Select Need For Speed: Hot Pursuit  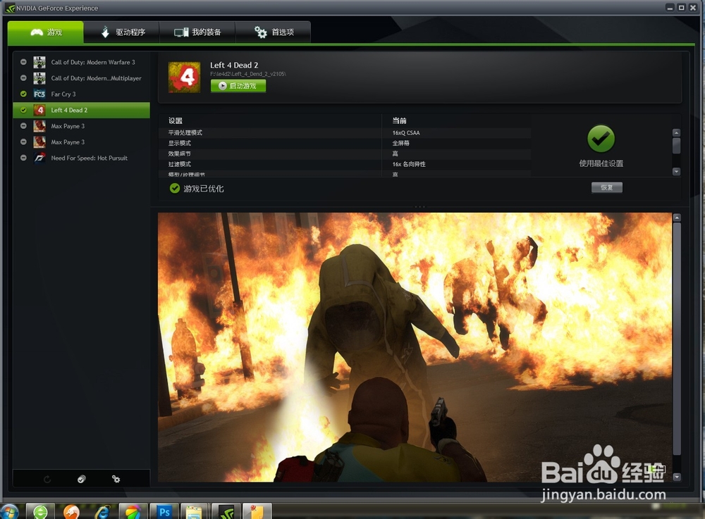pos(81,158)
